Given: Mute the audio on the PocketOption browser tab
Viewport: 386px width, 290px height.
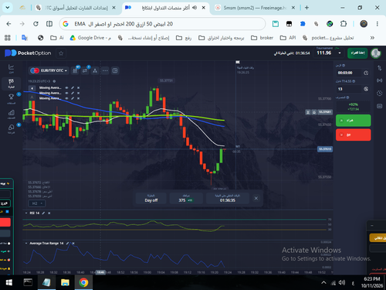Looking at the screenshot, I should (195, 8).
